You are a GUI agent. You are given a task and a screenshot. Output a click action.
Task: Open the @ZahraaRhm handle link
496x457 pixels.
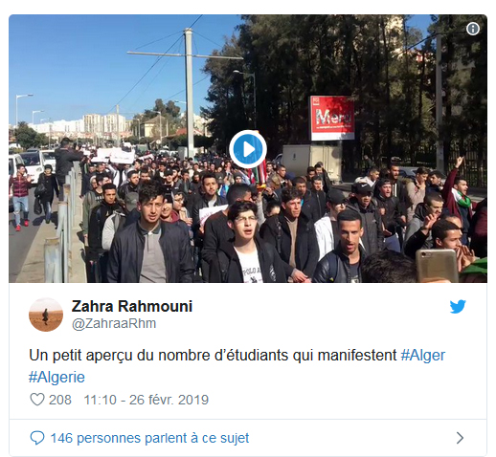tap(114, 323)
